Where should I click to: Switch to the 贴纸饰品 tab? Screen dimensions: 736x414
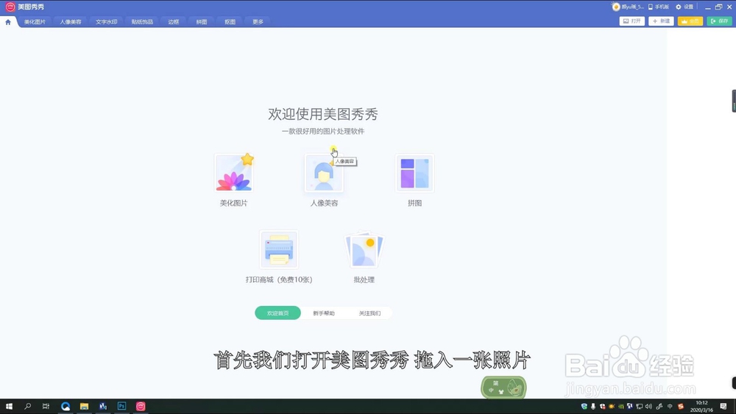pyautogui.click(x=142, y=21)
